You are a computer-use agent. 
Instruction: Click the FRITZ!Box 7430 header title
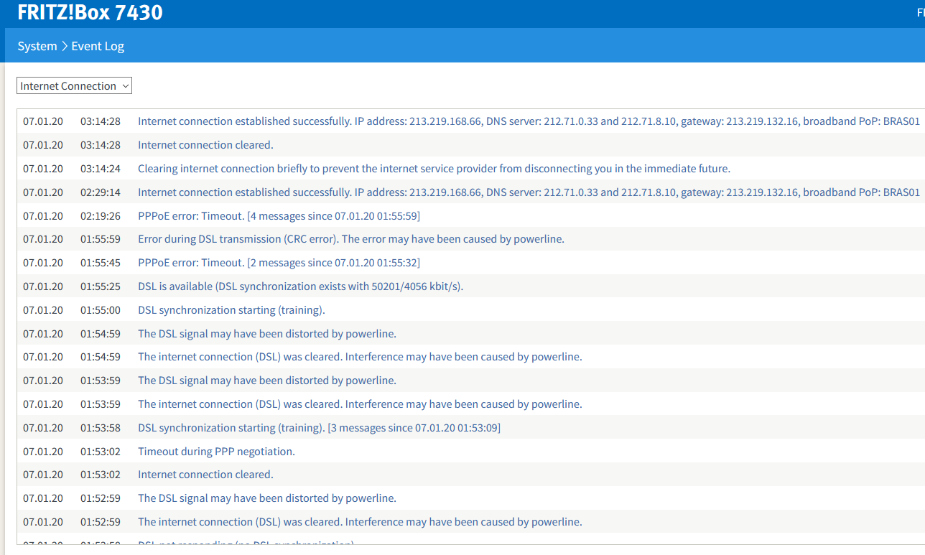point(90,12)
